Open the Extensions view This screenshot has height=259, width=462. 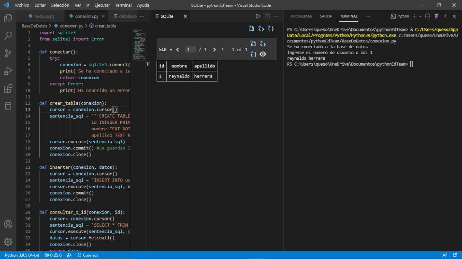8,88
